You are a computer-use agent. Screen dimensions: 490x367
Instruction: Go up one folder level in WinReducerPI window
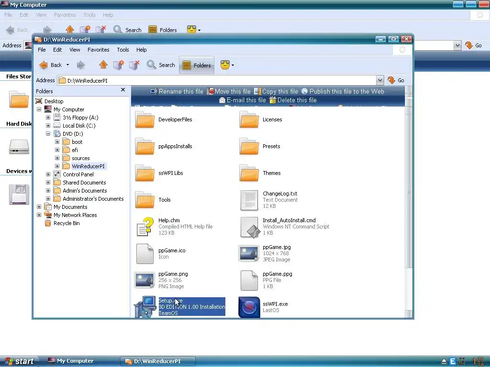click(x=103, y=65)
